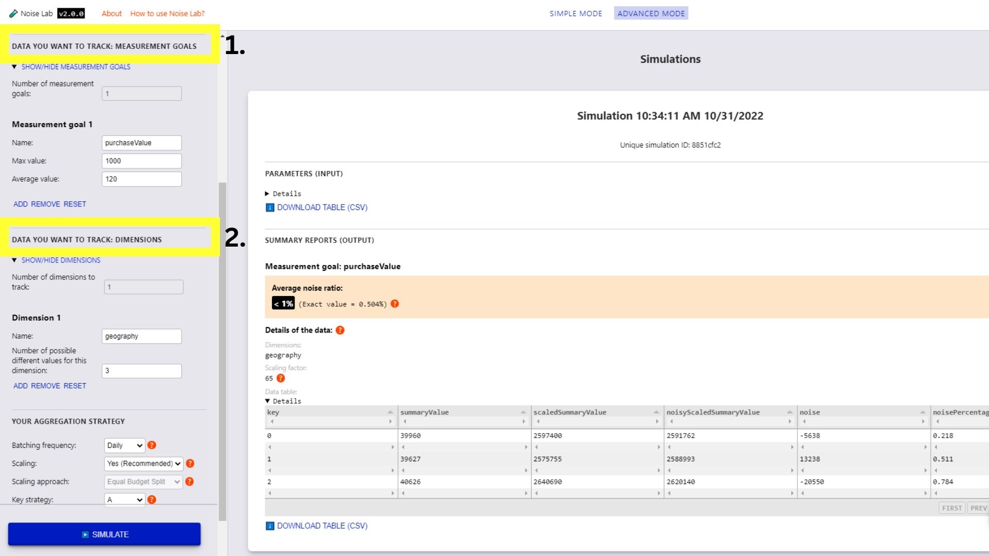The height and width of the screenshot is (556, 989).
Task: Click scaling factor info icon
Action: [x=281, y=378]
